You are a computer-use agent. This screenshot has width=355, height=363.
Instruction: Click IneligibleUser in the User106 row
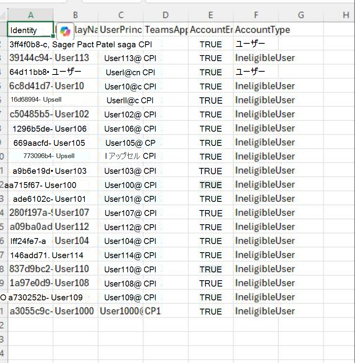(265, 128)
